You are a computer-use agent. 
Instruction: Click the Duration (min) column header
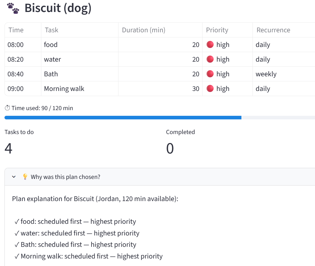coord(160,30)
